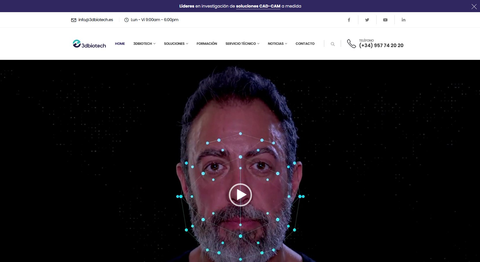Open the Twitter social icon

pyautogui.click(x=367, y=20)
